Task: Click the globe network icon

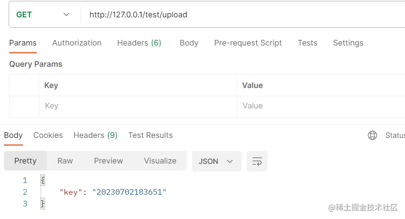Action: (372, 135)
